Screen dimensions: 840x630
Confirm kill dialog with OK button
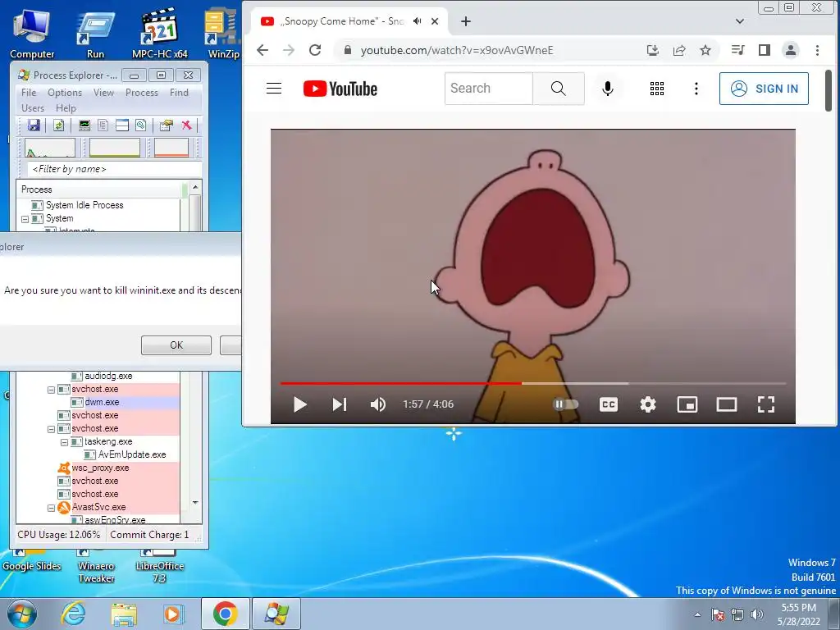[176, 345]
